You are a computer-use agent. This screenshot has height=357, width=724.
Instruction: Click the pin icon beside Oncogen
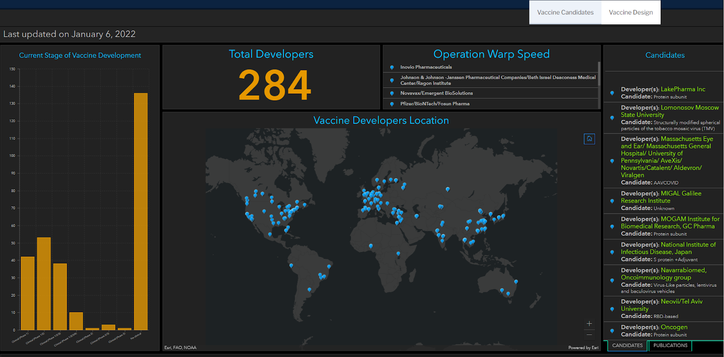pos(612,331)
